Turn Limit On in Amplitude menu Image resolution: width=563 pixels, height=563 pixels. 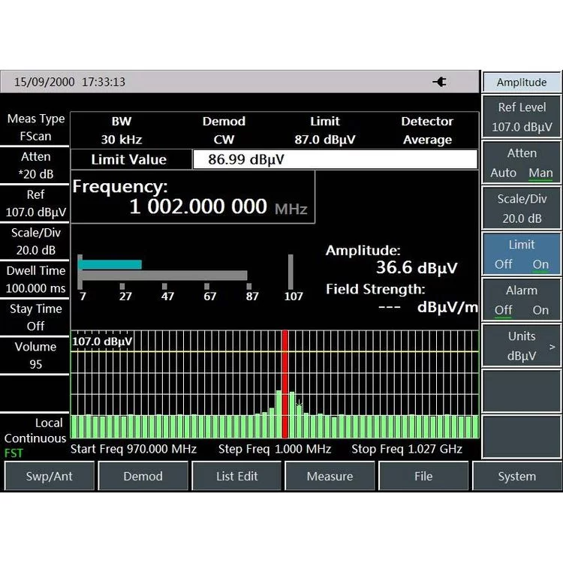click(540, 264)
